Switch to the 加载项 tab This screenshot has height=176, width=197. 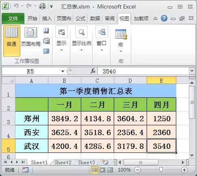coord(141,19)
